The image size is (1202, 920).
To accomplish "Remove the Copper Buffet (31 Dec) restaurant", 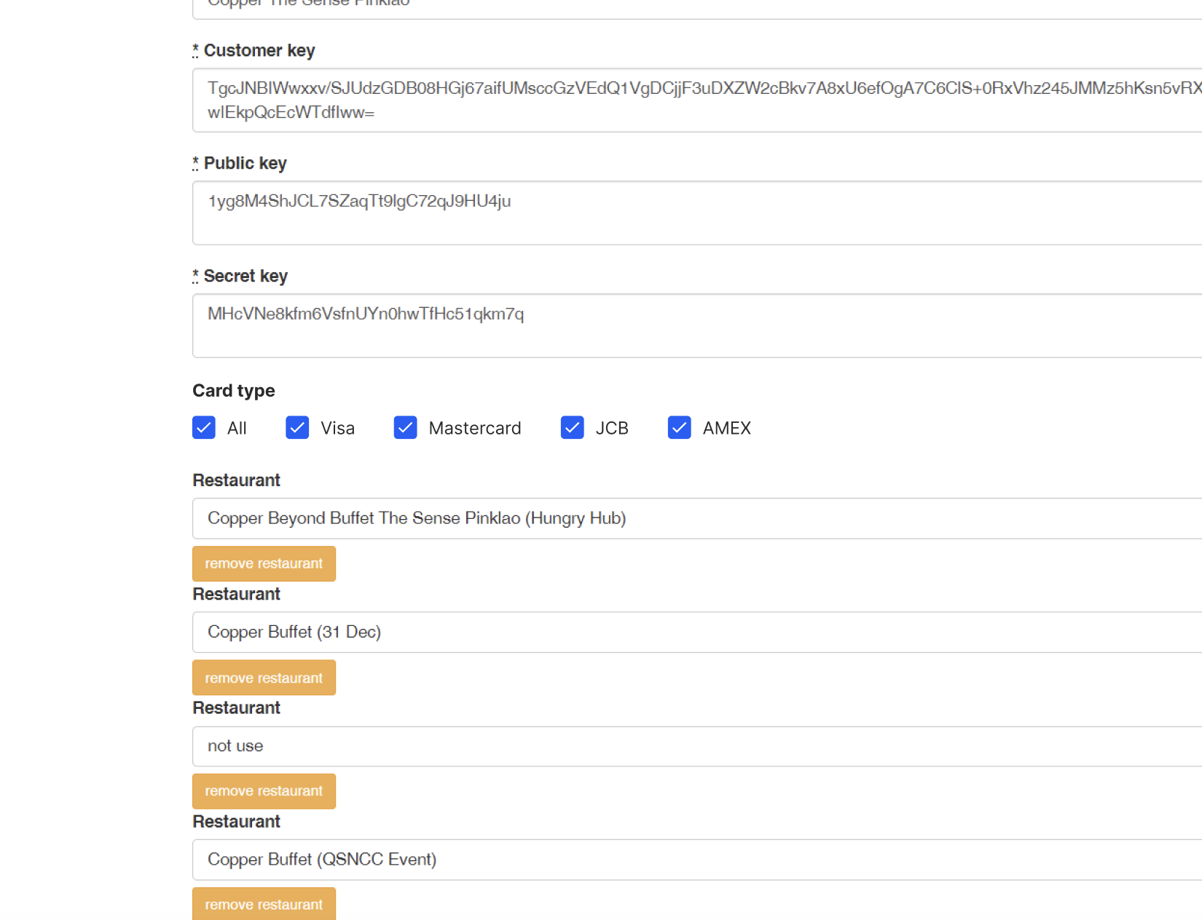I will tap(264, 678).
